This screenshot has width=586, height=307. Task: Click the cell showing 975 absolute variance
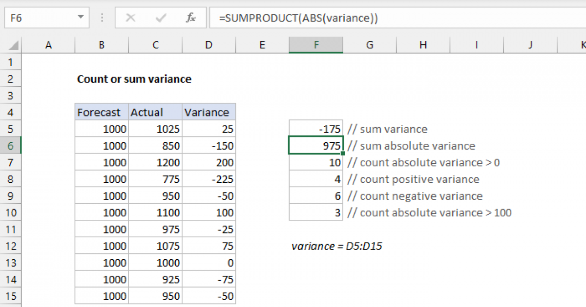click(x=315, y=145)
